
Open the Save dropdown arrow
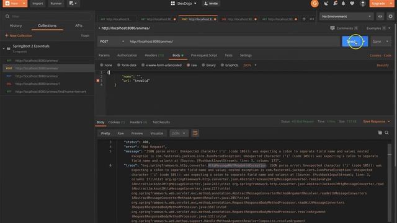coord(387,42)
